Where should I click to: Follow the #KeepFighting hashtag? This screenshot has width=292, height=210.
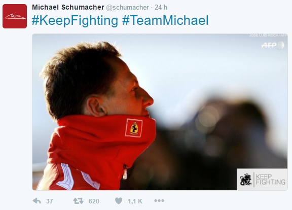(75, 20)
